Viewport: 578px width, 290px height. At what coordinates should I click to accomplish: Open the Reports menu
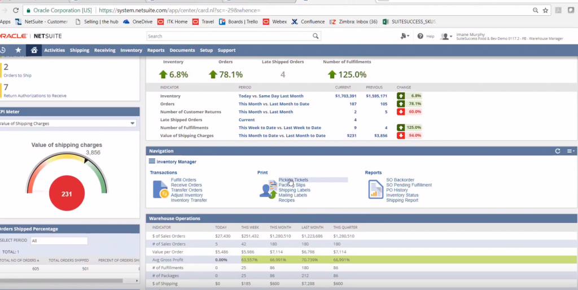tap(156, 50)
